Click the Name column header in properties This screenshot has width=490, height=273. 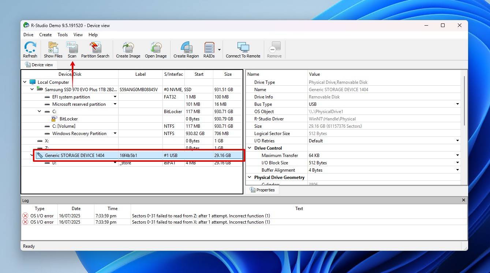(277, 74)
